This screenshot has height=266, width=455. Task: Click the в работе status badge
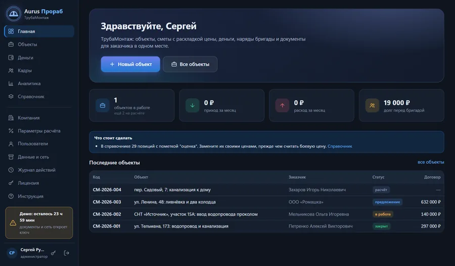coord(383,214)
